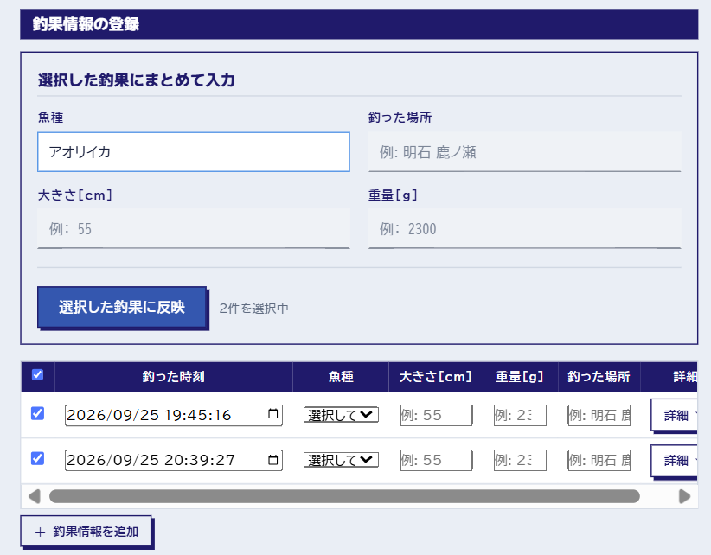The image size is (711, 555).
Task: Click the ＋ 釣果情報を追加 button
Action: click(x=86, y=532)
